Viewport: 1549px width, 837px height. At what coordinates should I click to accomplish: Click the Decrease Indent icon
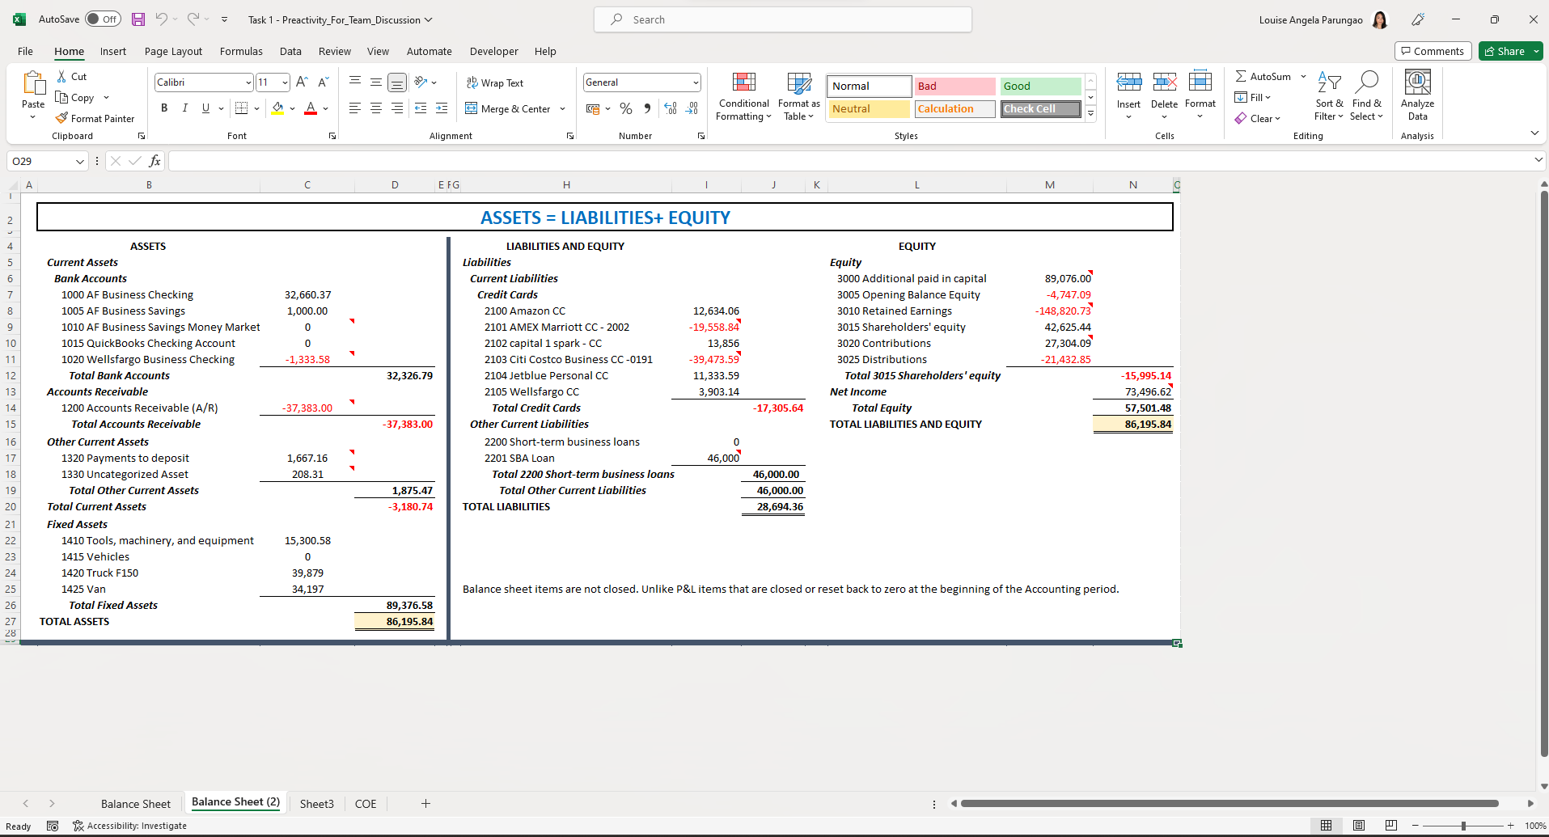[421, 108]
